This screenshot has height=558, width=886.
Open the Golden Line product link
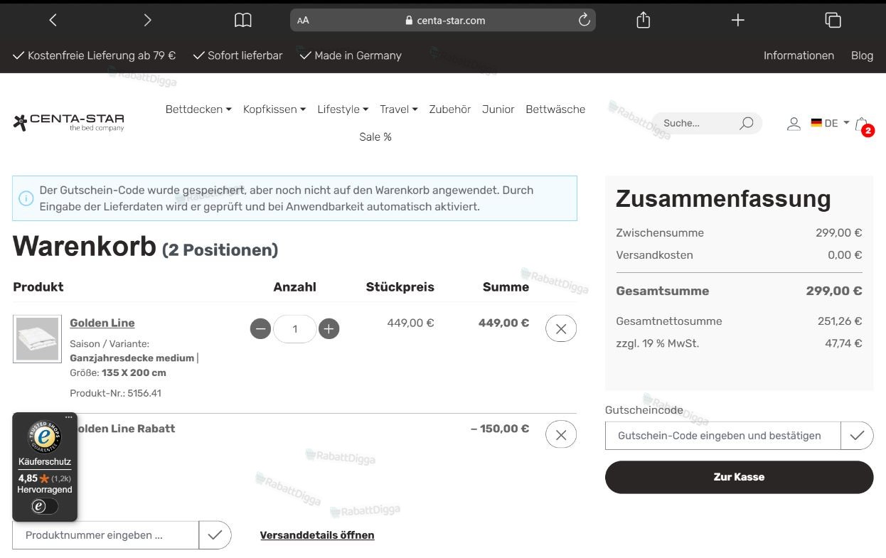pos(102,323)
